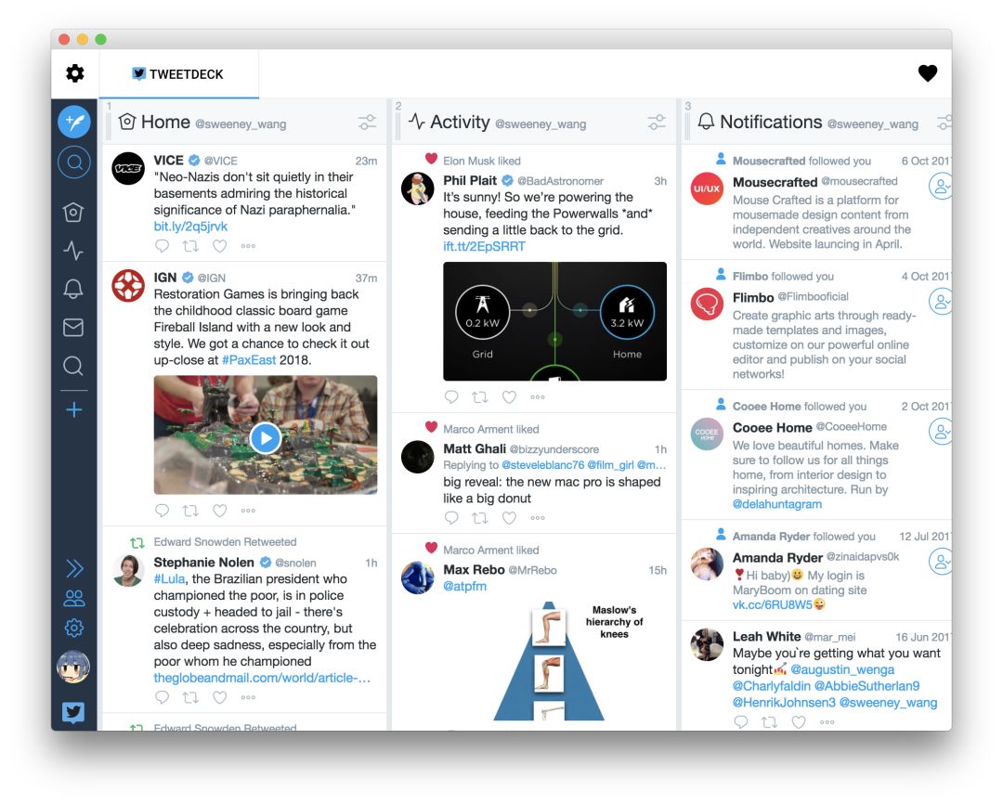Reply to the VICE tweet
This screenshot has width=1003, height=804.
tap(162, 246)
